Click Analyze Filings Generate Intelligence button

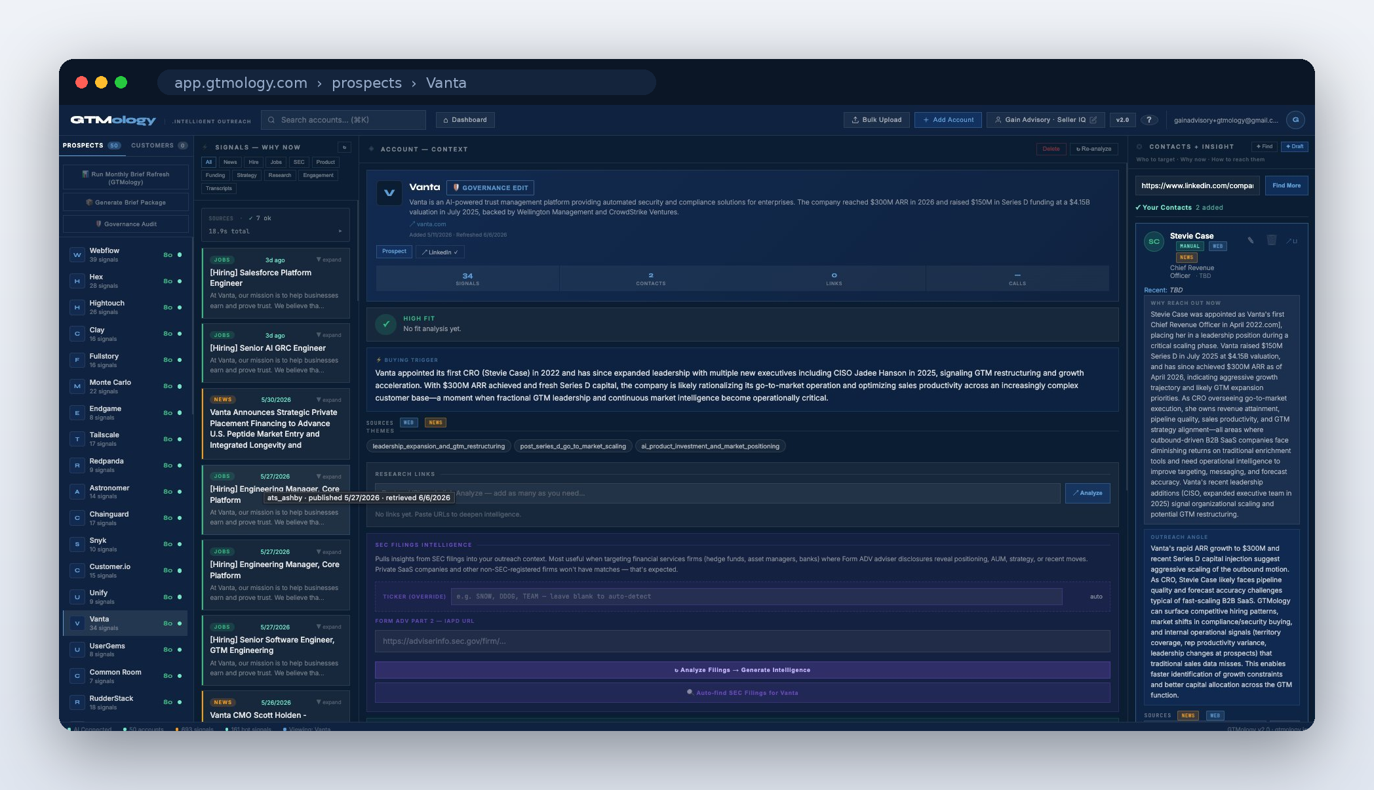click(x=742, y=670)
